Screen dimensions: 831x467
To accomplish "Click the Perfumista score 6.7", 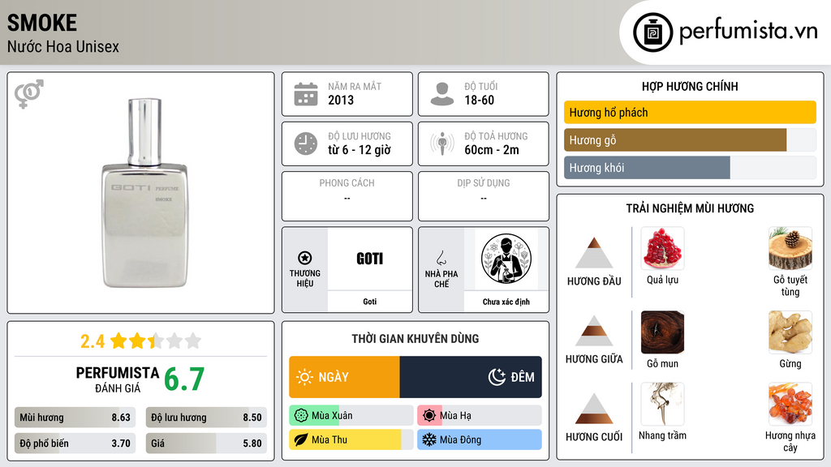I will (x=184, y=379).
